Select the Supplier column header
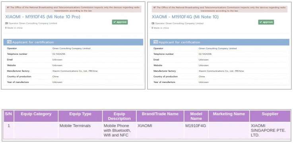Screen dimensions: 293x144 (x=270, y=116)
